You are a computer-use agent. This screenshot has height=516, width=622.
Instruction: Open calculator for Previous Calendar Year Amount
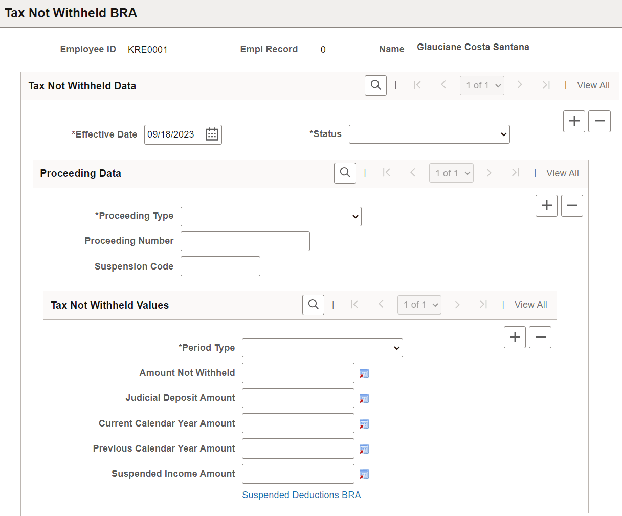(x=364, y=449)
